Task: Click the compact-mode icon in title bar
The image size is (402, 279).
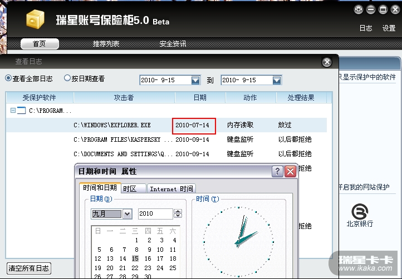Action: pos(359,10)
